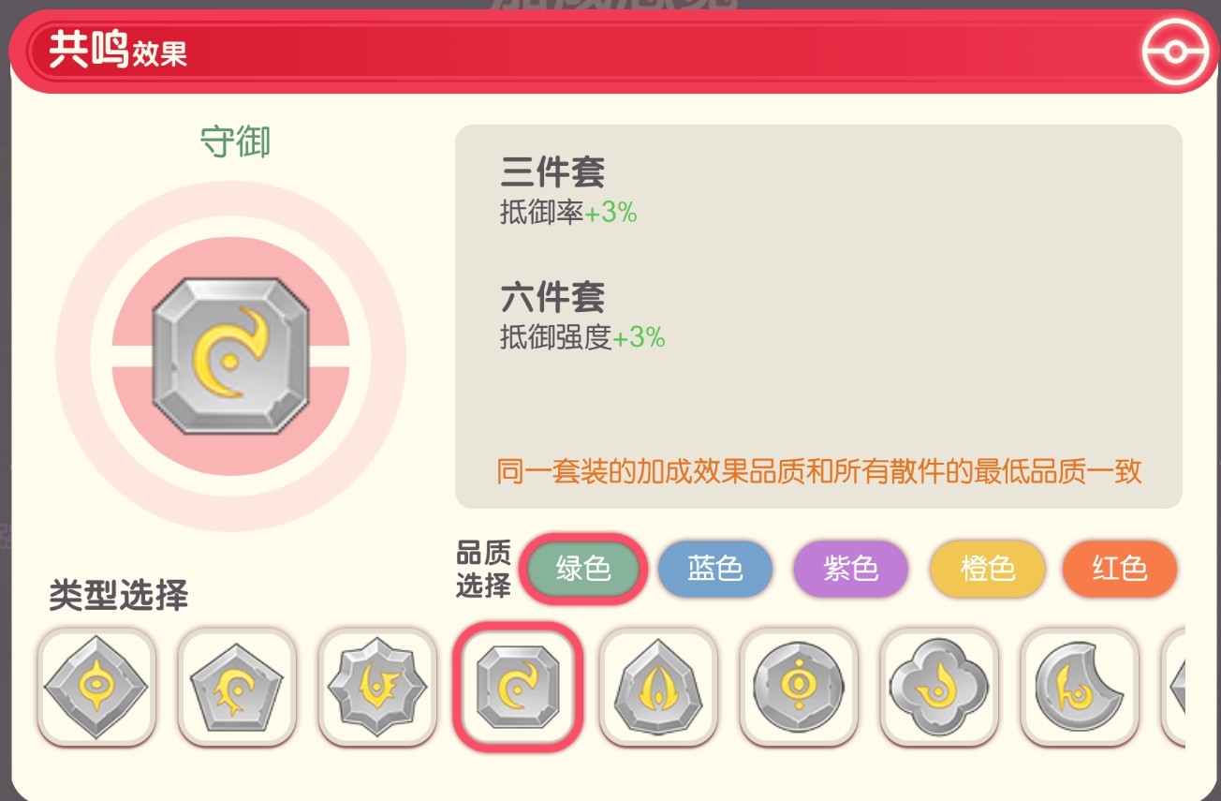Select 红色 red quality button
The width and height of the screenshot is (1221, 801).
[x=1119, y=569]
